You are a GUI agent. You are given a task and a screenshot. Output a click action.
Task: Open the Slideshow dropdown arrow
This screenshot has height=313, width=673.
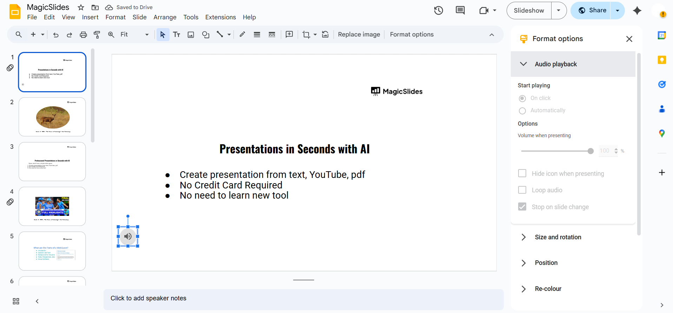[x=559, y=11]
